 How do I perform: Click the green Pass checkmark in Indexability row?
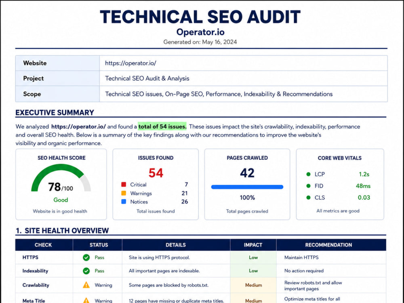pos(86,271)
